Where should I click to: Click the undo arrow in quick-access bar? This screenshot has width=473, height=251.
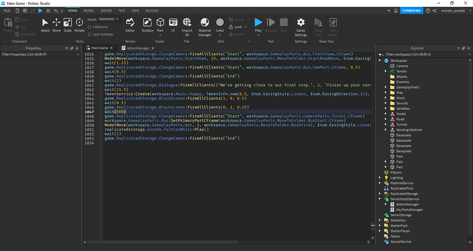pyautogui.click(x=56, y=11)
